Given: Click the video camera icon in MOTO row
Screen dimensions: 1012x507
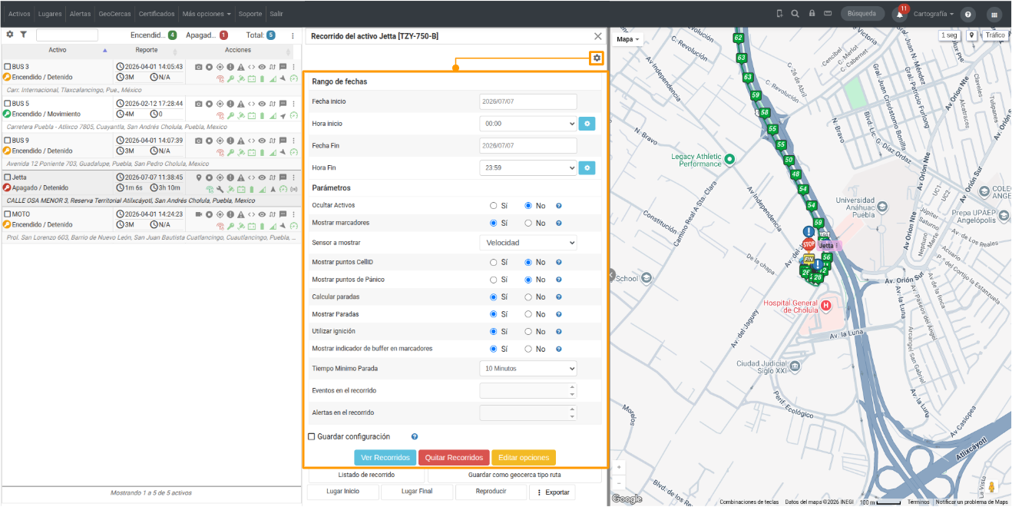Looking at the screenshot, I should (x=199, y=214).
